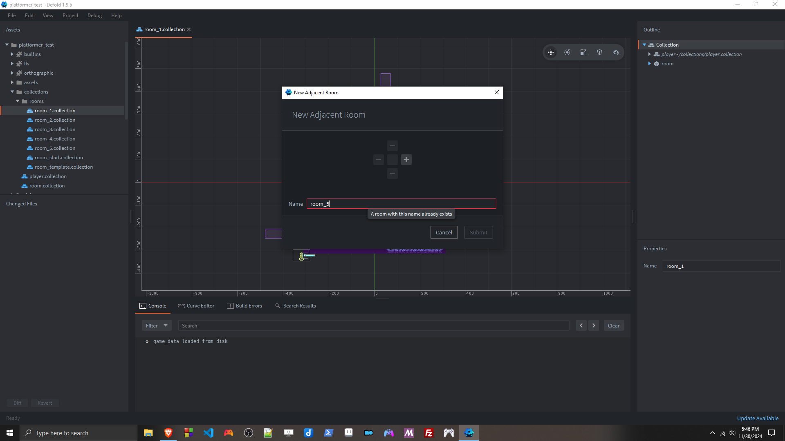Click the scale tool icon
785x441 pixels.
(583, 52)
